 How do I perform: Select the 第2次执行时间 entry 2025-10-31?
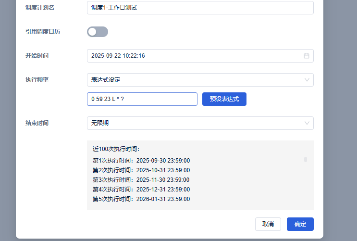click(141, 170)
